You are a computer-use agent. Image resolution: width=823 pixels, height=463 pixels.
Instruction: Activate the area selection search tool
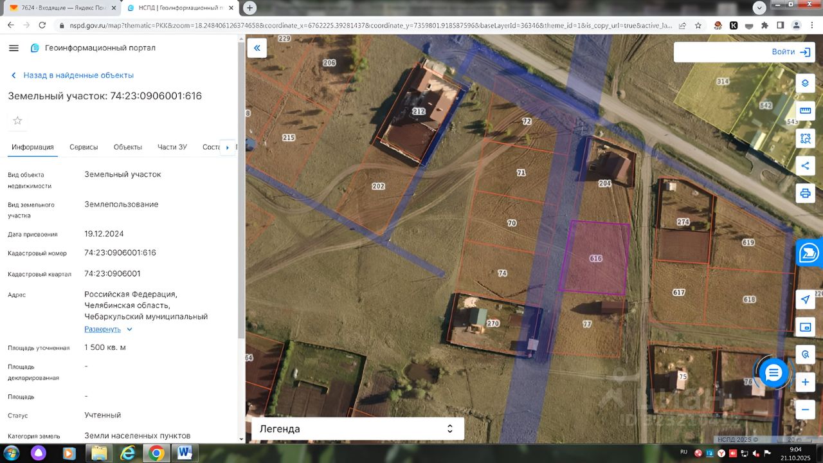point(805,138)
